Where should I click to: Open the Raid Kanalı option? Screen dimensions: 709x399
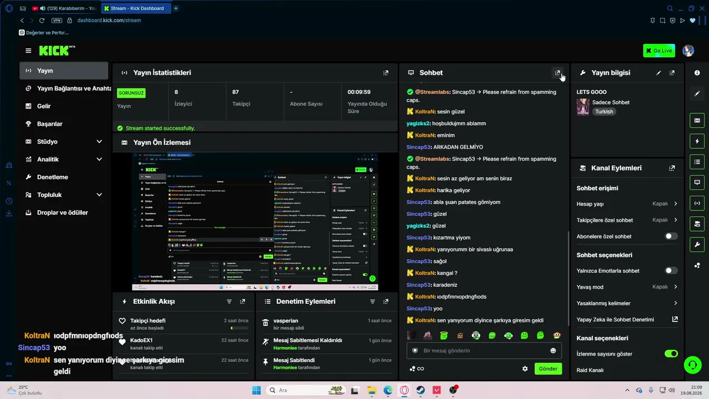click(590, 370)
